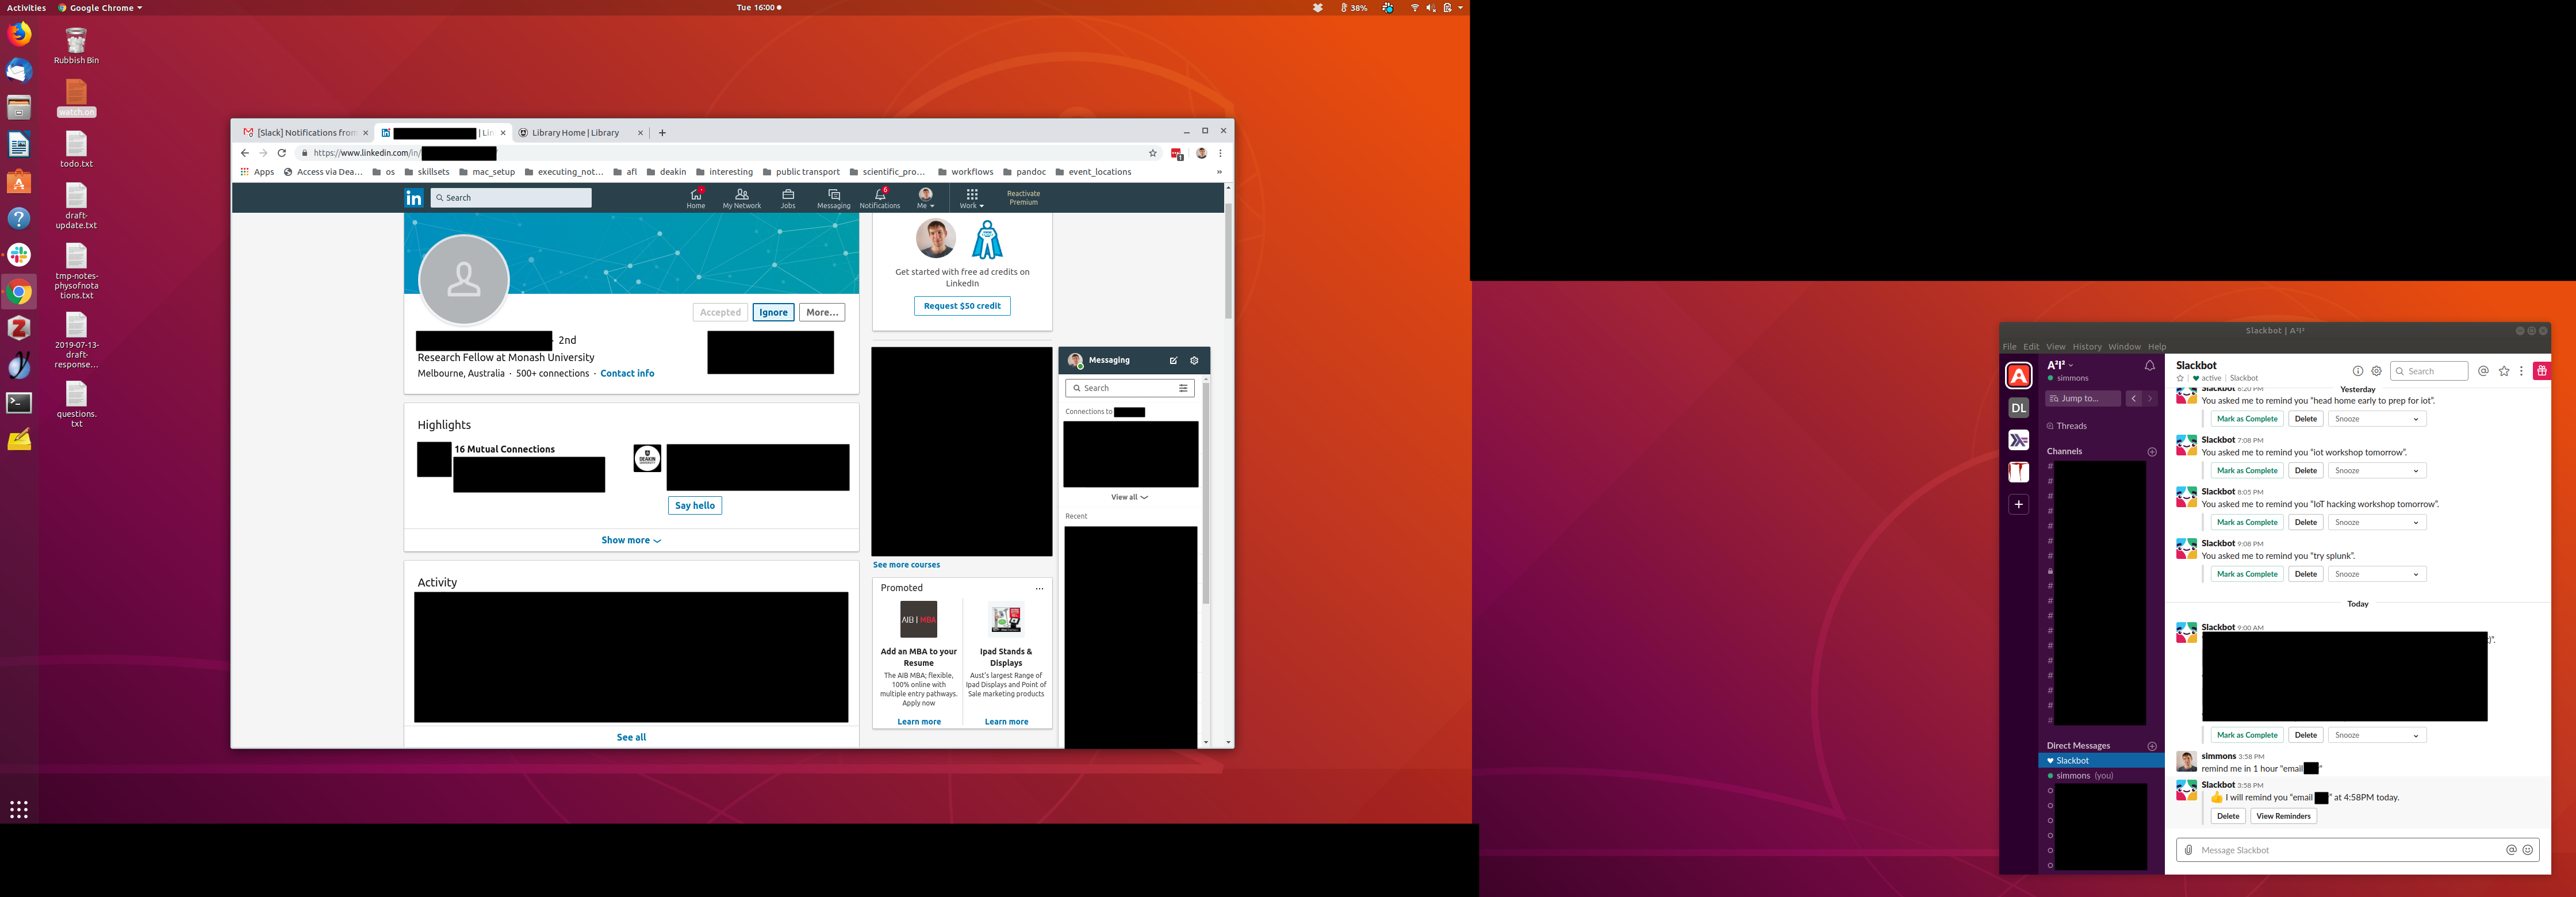Viewport: 2576px width, 897px height.
Task: Click the Contact info link
Action: 627,374
